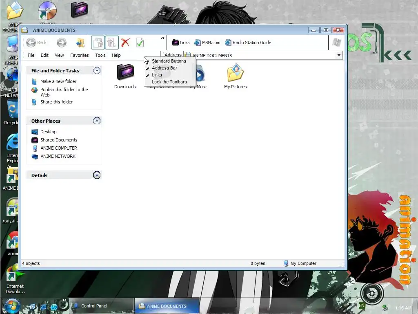Click the Forward navigation arrow
Viewport: 418px width, 314px height.
[x=62, y=43]
